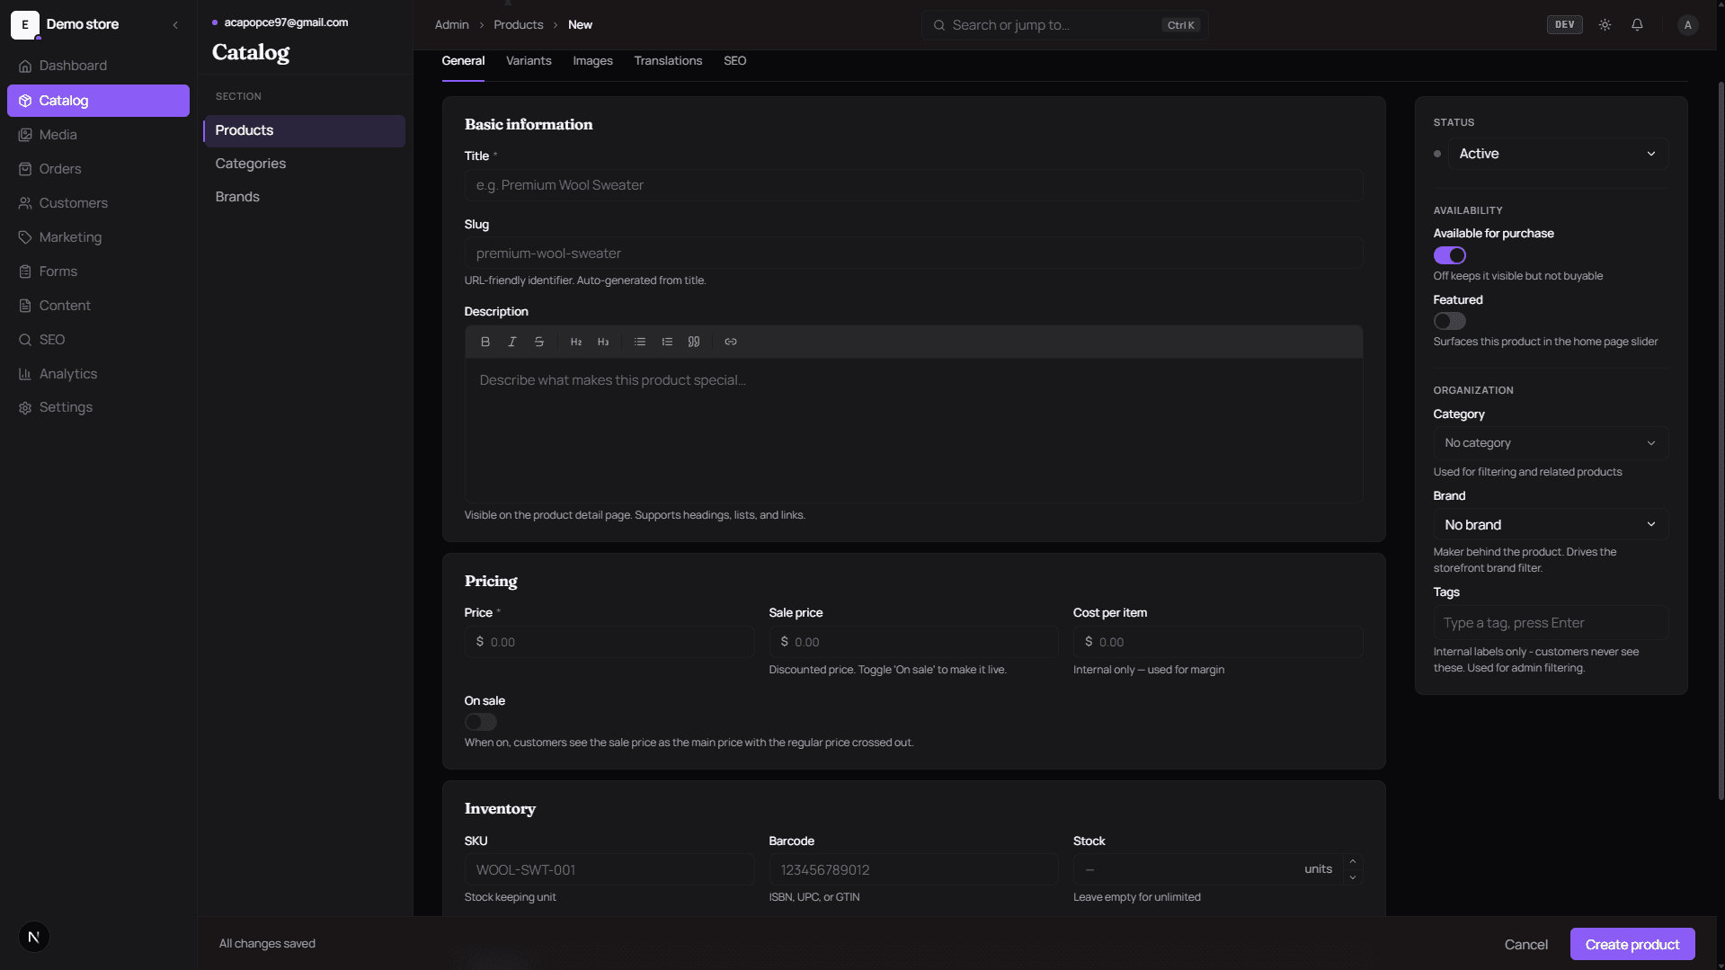The image size is (1725, 970).
Task: Select Catalog in main sidebar
Action: tap(98, 101)
